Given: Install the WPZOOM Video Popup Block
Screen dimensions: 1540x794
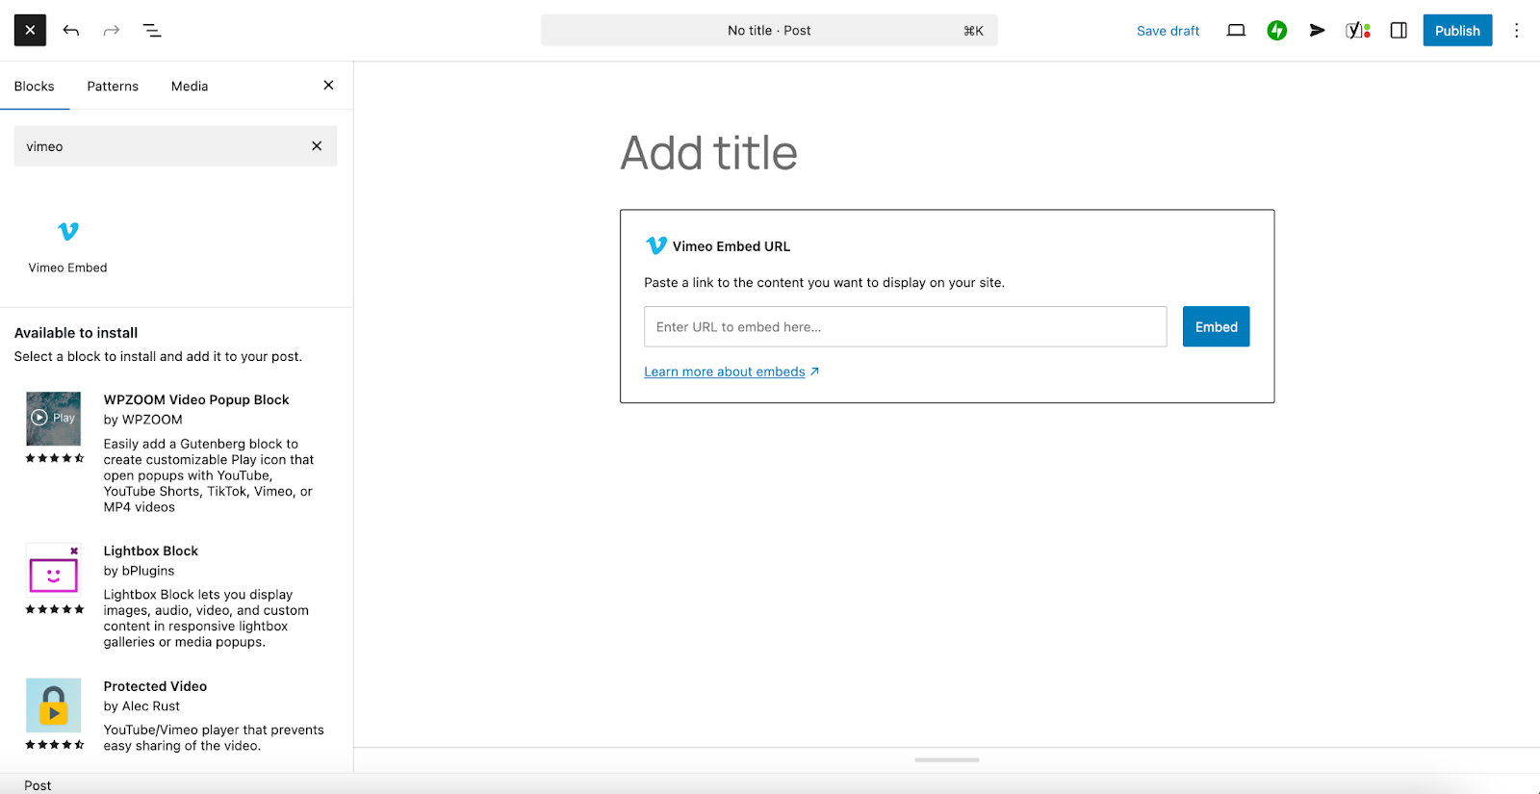Looking at the screenshot, I should [x=175, y=452].
